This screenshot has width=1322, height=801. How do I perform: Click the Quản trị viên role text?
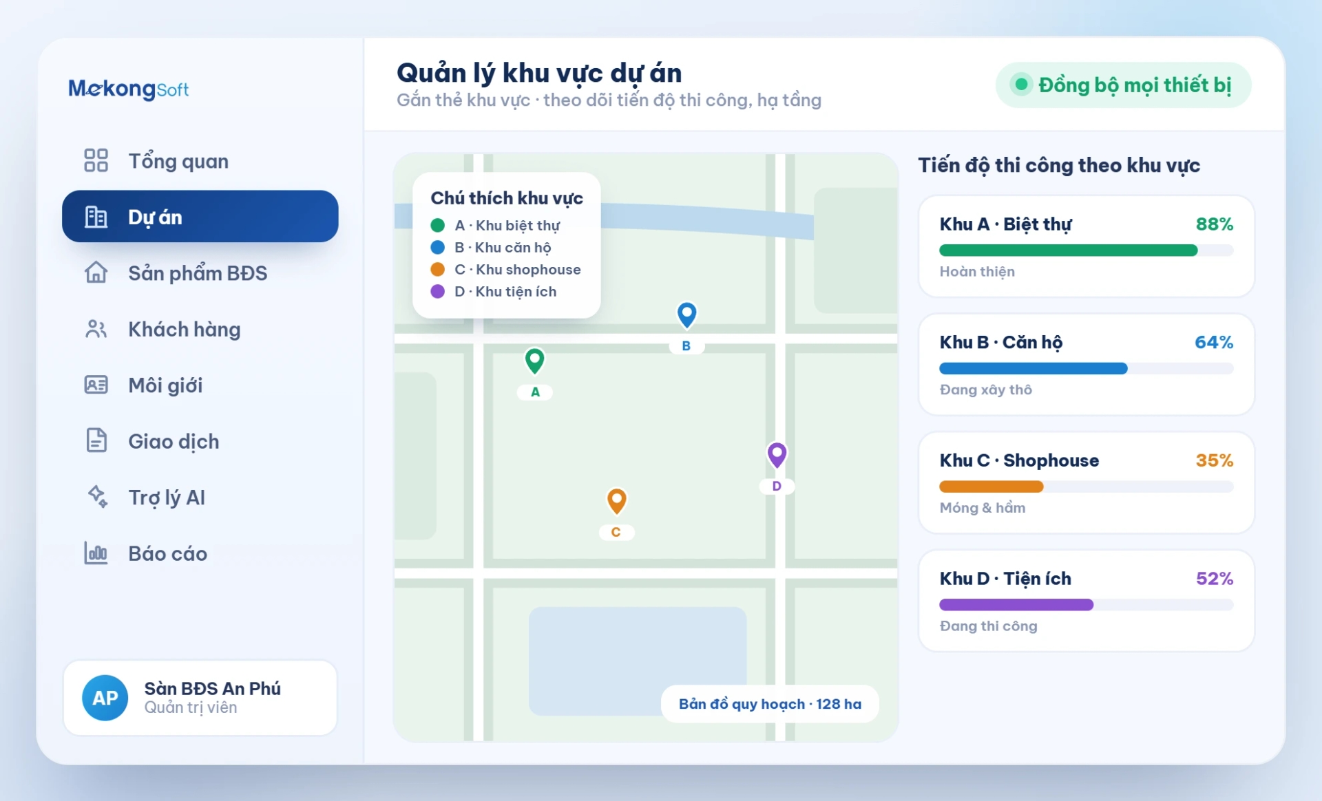pos(191,707)
